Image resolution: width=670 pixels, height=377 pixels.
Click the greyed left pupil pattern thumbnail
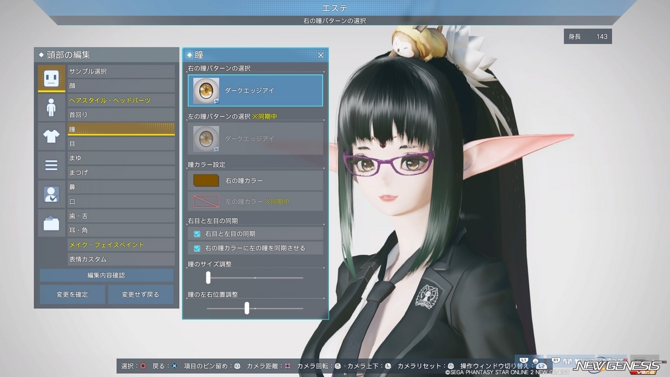pos(206,139)
